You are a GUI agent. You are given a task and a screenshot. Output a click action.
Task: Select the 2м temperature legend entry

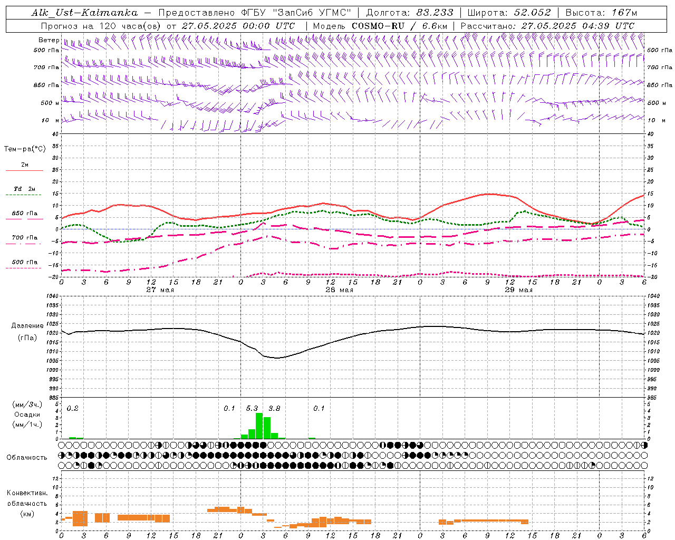(25, 165)
